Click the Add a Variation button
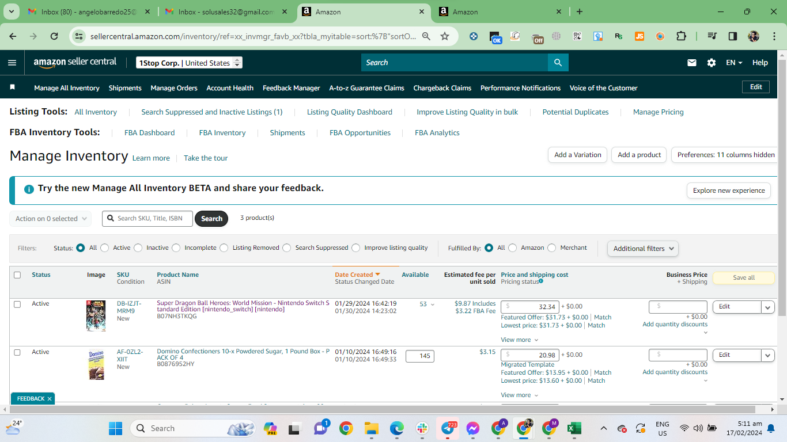This screenshot has width=787, height=442. click(577, 155)
